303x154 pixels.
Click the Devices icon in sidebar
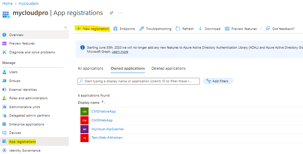(4, 133)
